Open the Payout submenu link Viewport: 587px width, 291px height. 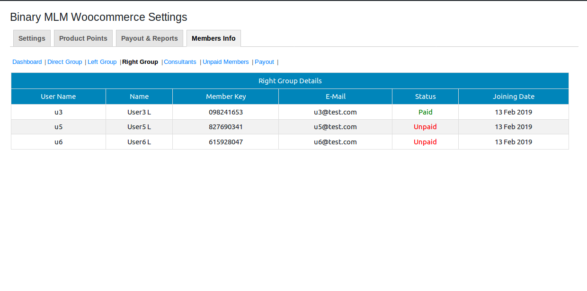coord(264,62)
